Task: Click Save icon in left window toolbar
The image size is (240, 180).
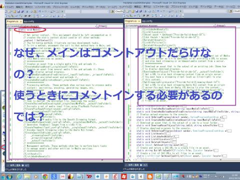Action: pyautogui.click(x=18, y=11)
